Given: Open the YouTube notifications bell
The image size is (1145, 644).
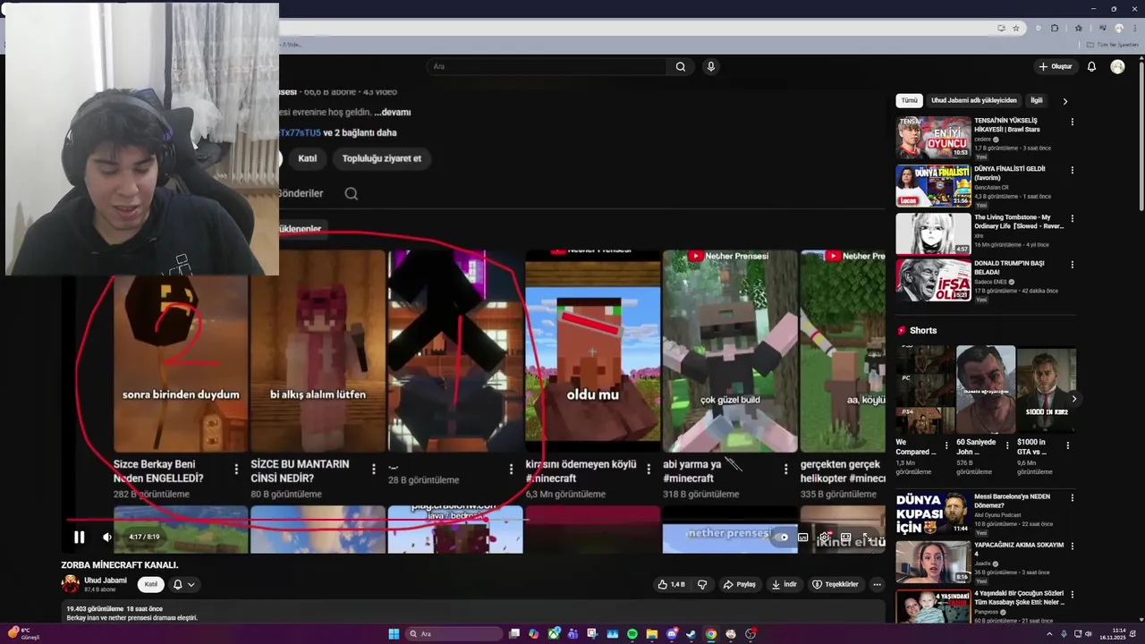Looking at the screenshot, I should [x=1091, y=66].
